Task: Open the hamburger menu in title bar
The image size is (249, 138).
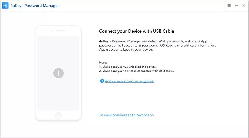Action: (x=229, y=6)
